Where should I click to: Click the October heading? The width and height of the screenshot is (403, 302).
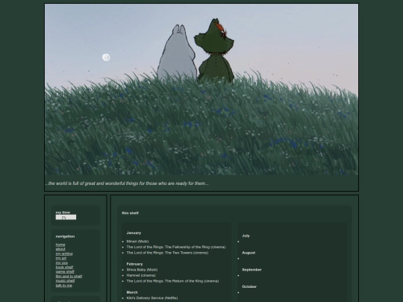click(x=249, y=286)
